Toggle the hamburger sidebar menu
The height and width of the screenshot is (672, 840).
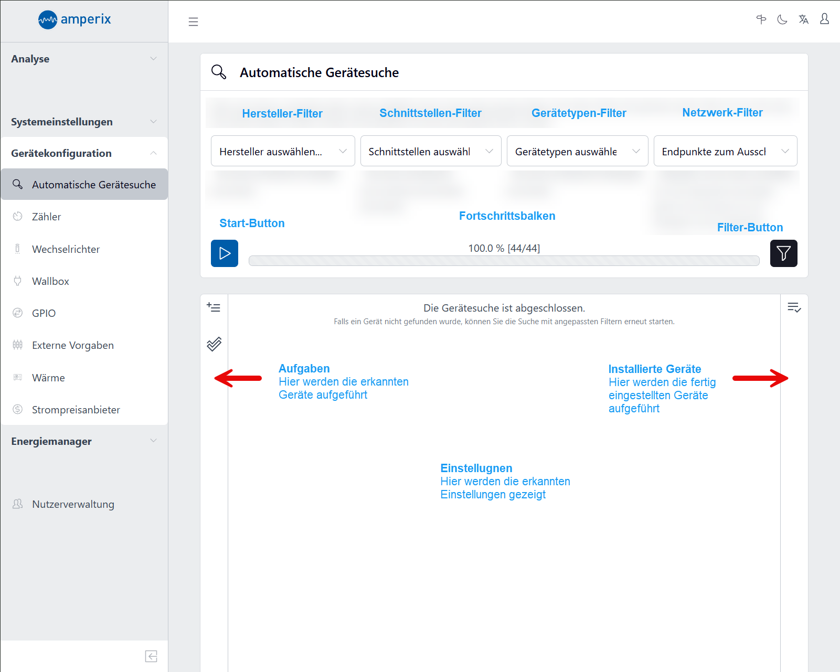pos(193,22)
